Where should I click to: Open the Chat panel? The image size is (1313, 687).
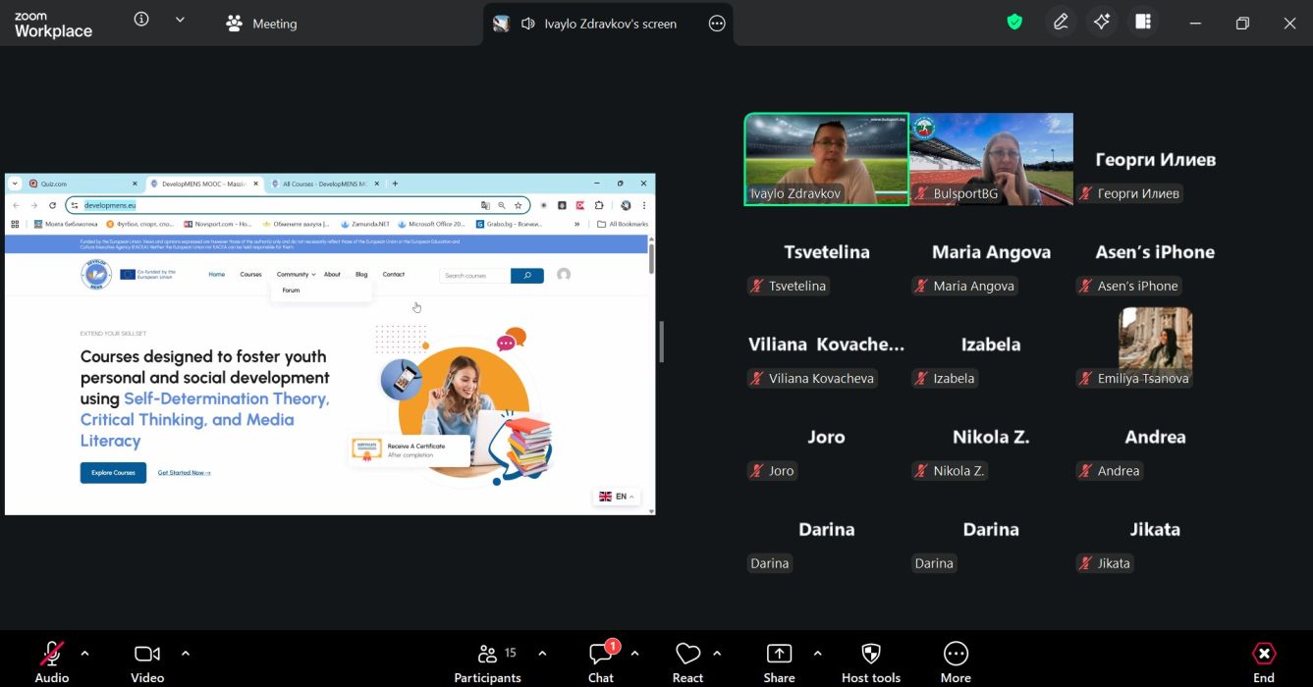tap(600, 661)
